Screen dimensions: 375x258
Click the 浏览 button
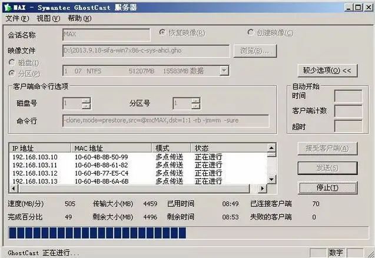(254, 51)
